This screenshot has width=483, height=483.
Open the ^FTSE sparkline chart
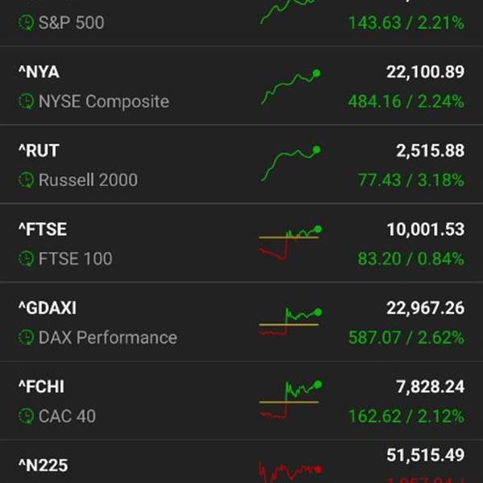[290, 243]
